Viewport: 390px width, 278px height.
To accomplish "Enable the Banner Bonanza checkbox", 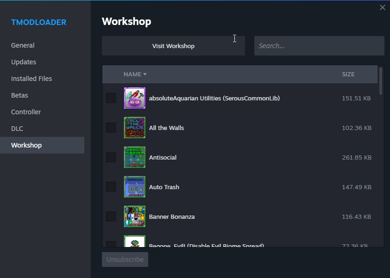I will (x=111, y=216).
